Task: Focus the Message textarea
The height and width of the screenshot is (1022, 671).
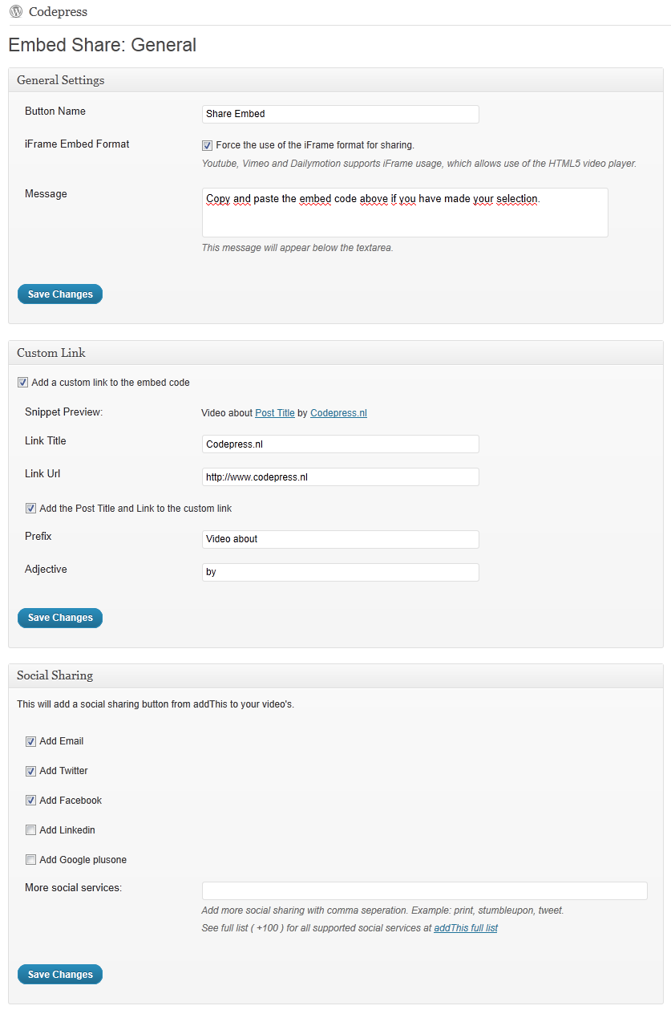Action: click(405, 213)
